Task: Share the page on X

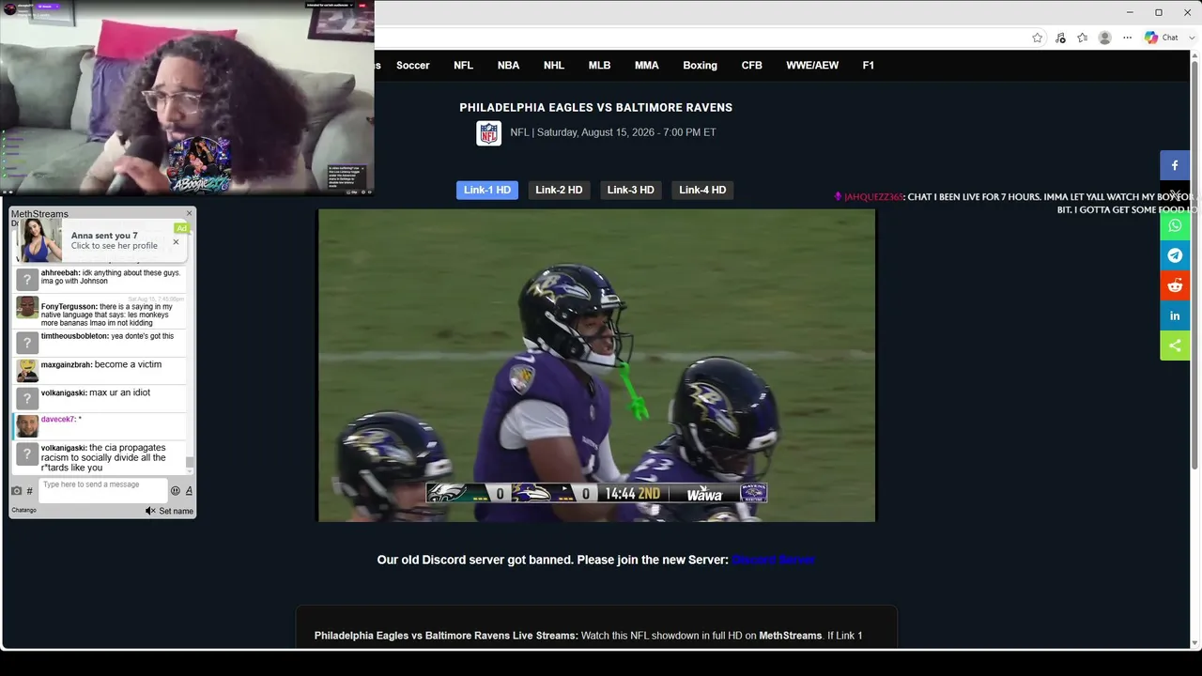Action: pyautogui.click(x=1175, y=195)
